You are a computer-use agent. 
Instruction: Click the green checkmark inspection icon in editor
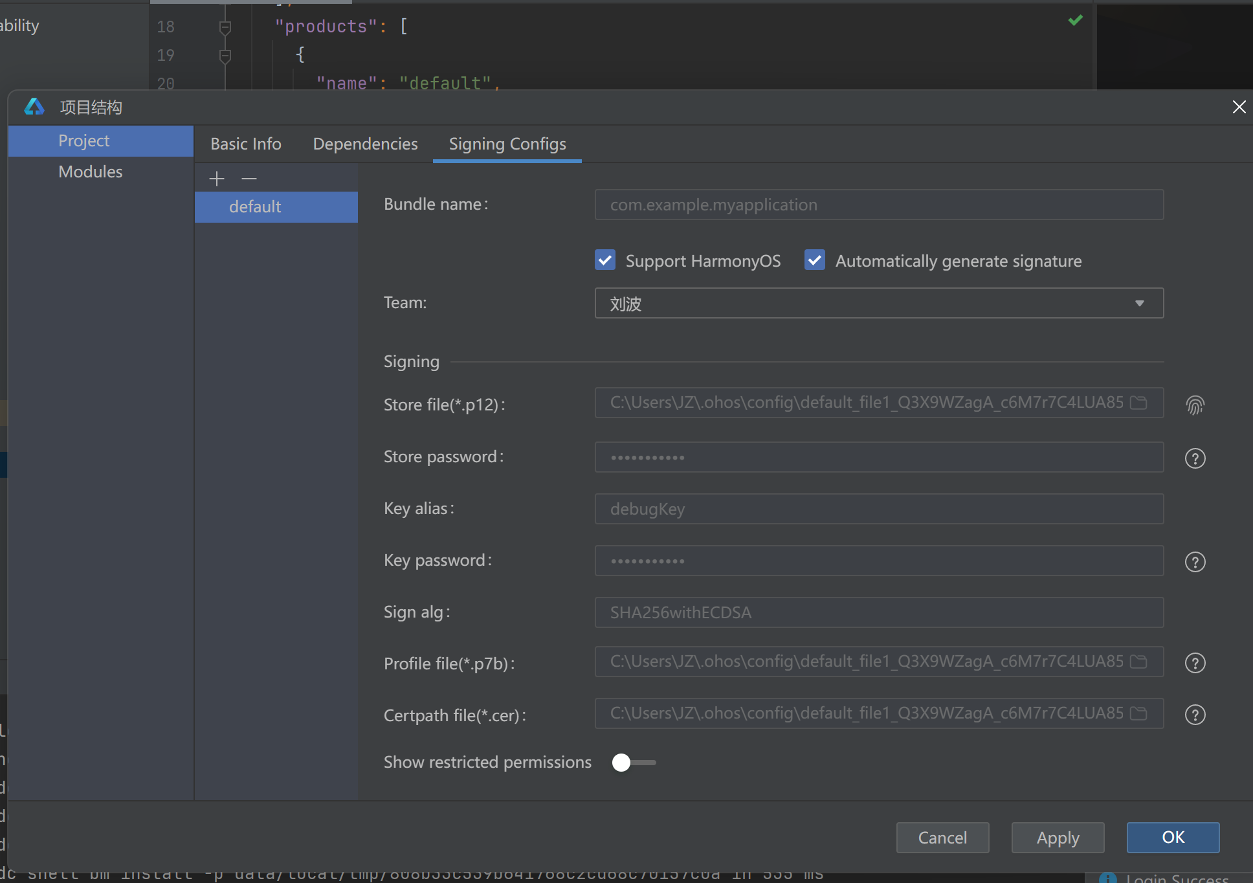coord(1076,20)
